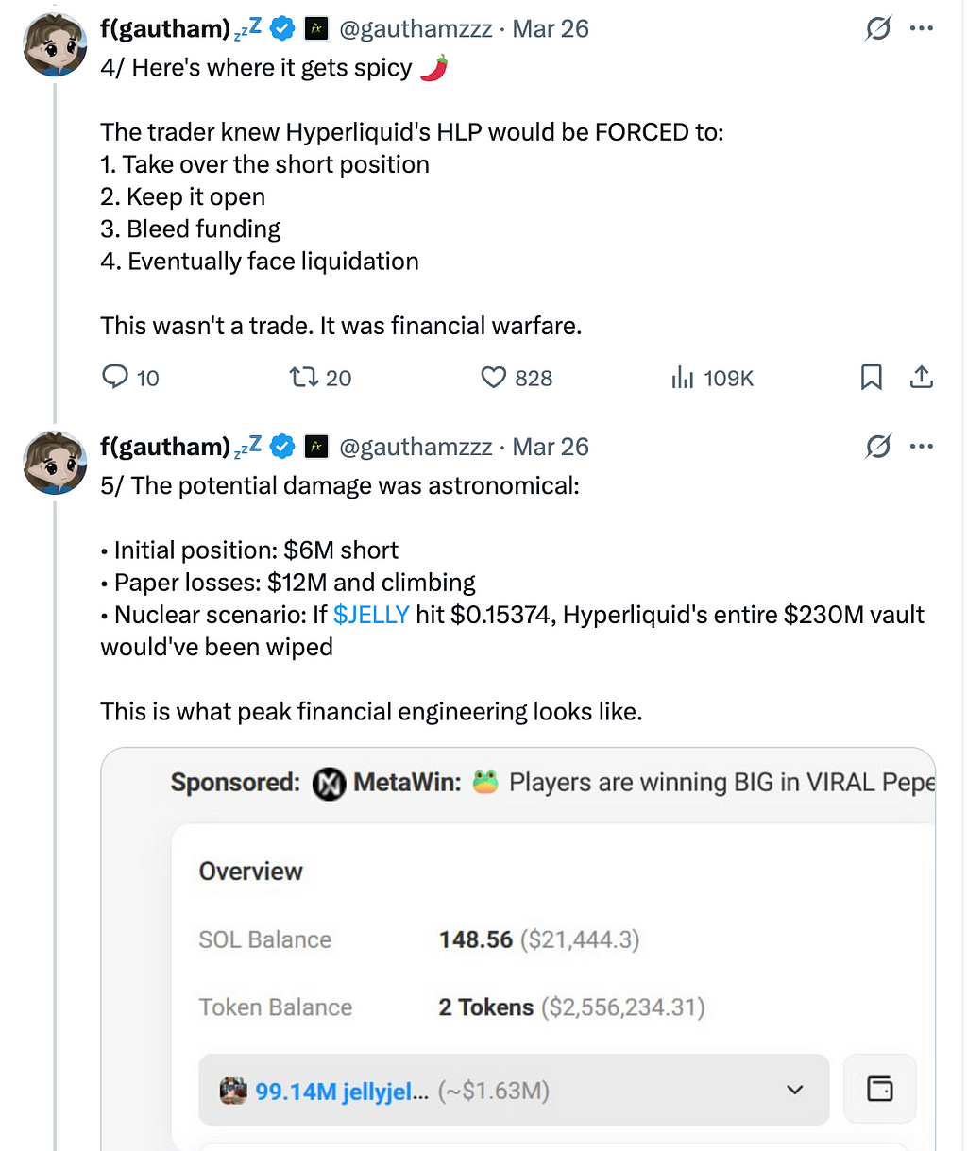This screenshot has width=967, height=1151.
Task: Retweet the 4/ tweet with 20 reposts
Action: pyautogui.click(x=304, y=378)
